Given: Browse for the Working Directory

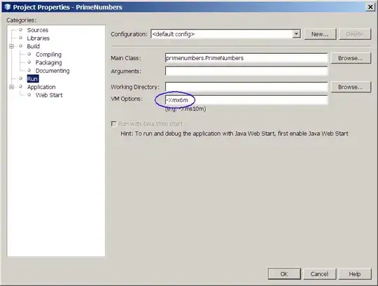Looking at the screenshot, I should (350, 87).
